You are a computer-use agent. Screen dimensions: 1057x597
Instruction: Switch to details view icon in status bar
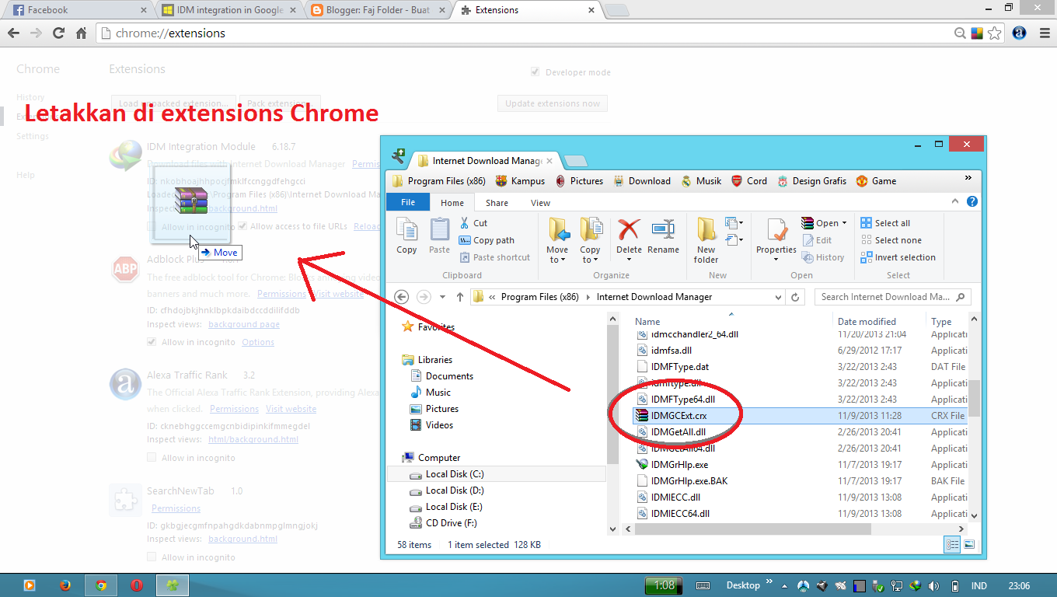(x=953, y=545)
